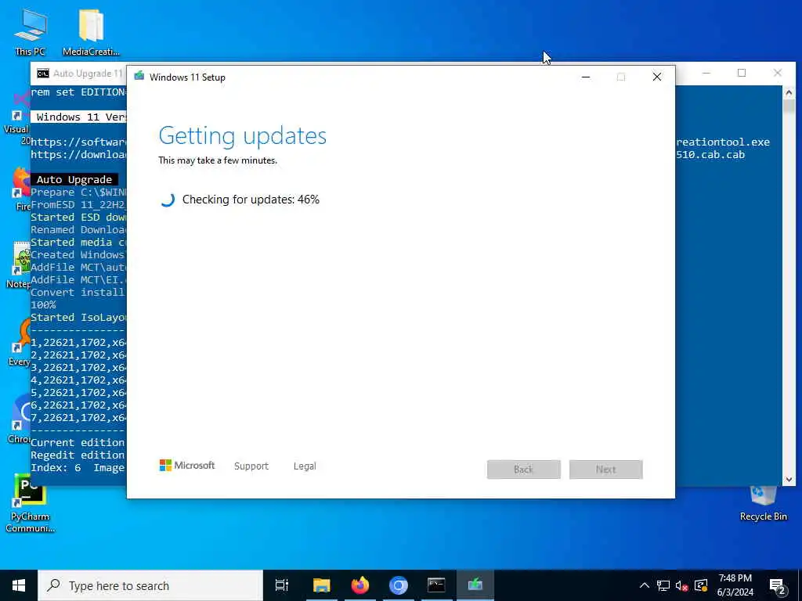
Task: Open Task View in the taskbar
Action: tap(282, 585)
